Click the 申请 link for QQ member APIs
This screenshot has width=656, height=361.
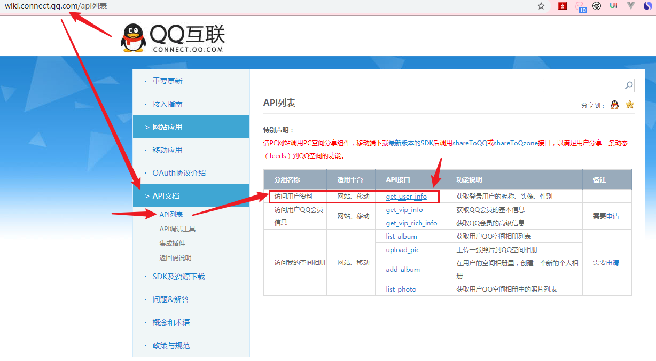coord(612,216)
